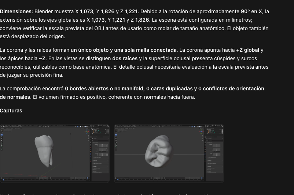Click the bold word "Dimensiones:"
294x195 pixels.
pos(16,11)
